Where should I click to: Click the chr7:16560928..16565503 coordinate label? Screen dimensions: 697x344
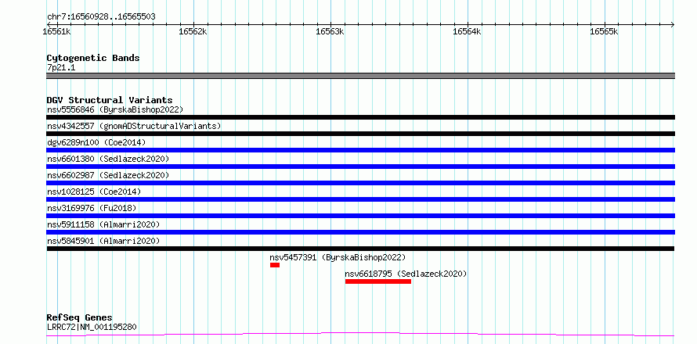click(101, 17)
